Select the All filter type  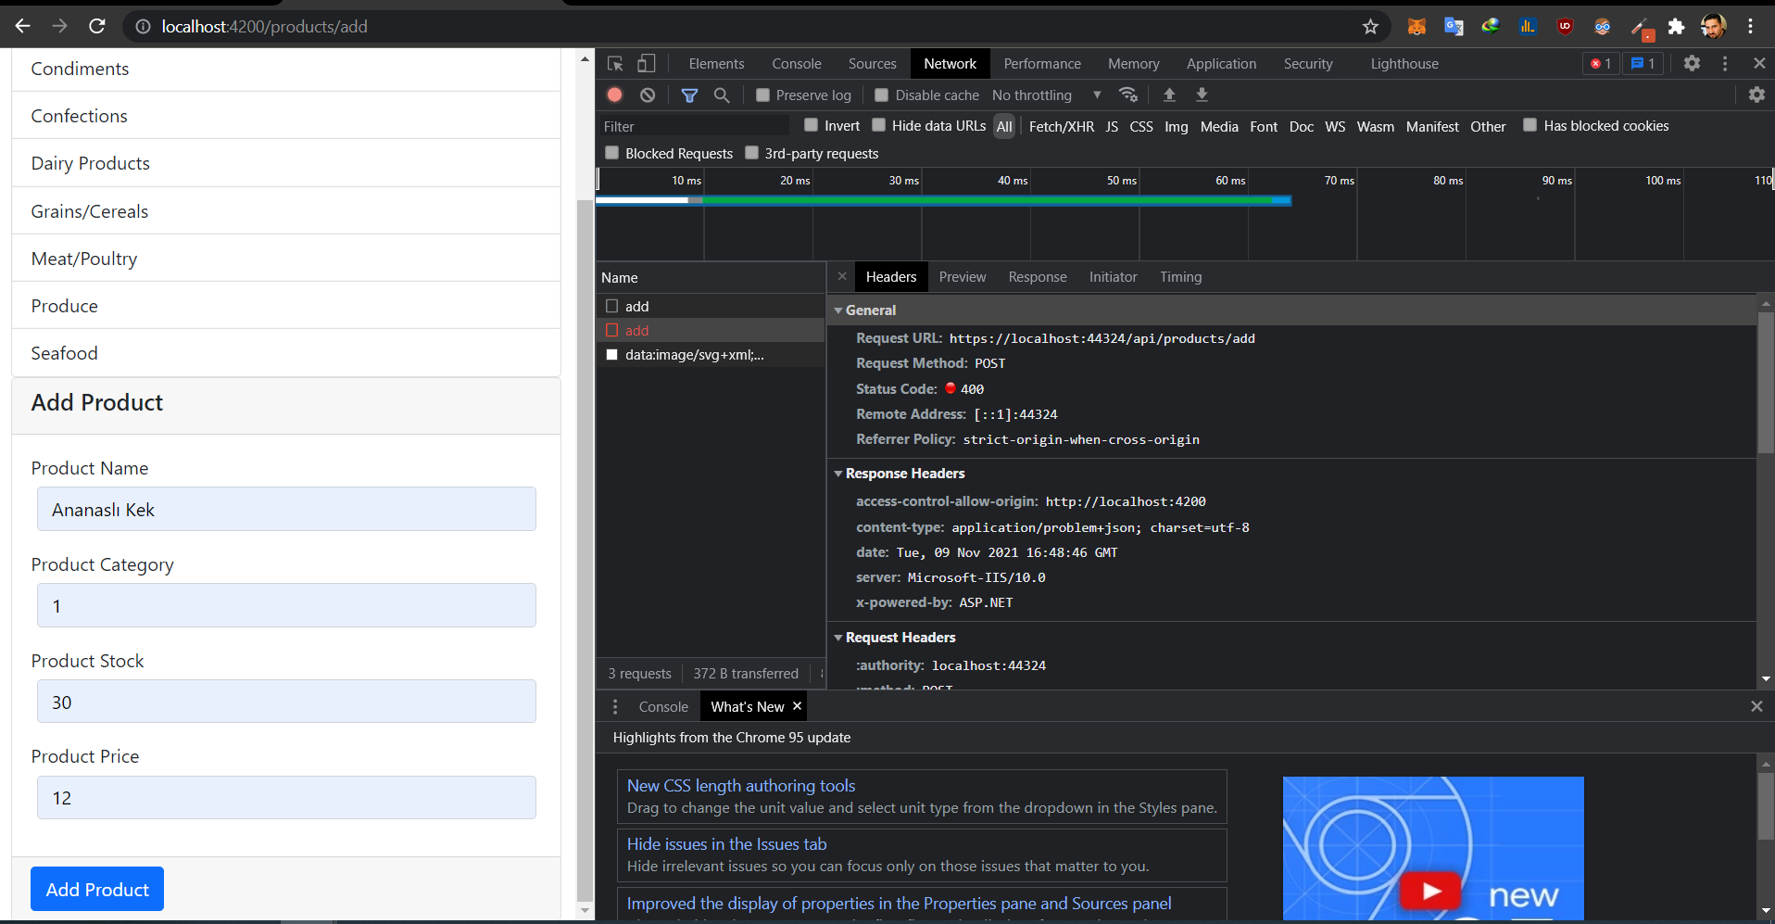[x=1004, y=126]
